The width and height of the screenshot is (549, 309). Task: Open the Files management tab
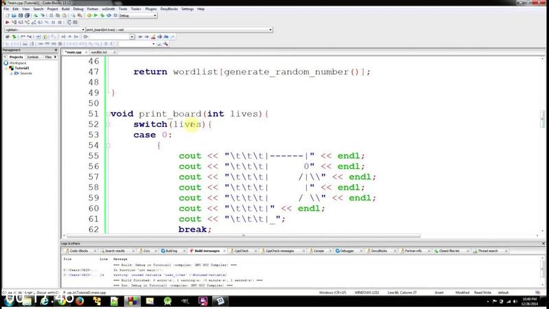(48, 57)
